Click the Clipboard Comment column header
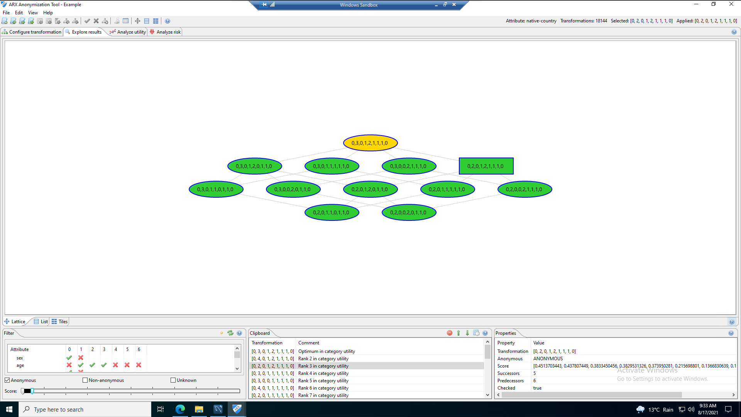741x417 pixels. 389,343
